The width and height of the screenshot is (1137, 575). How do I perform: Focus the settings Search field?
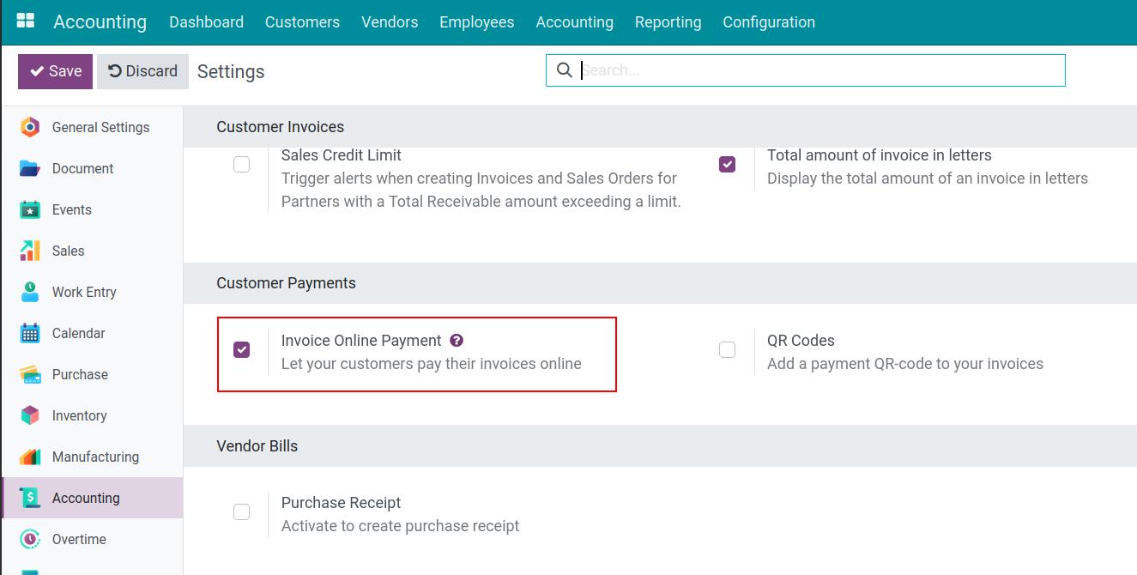pos(805,70)
